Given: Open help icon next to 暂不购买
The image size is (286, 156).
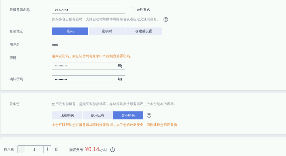Looking at the screenshot, I should (x=149, y=115).
